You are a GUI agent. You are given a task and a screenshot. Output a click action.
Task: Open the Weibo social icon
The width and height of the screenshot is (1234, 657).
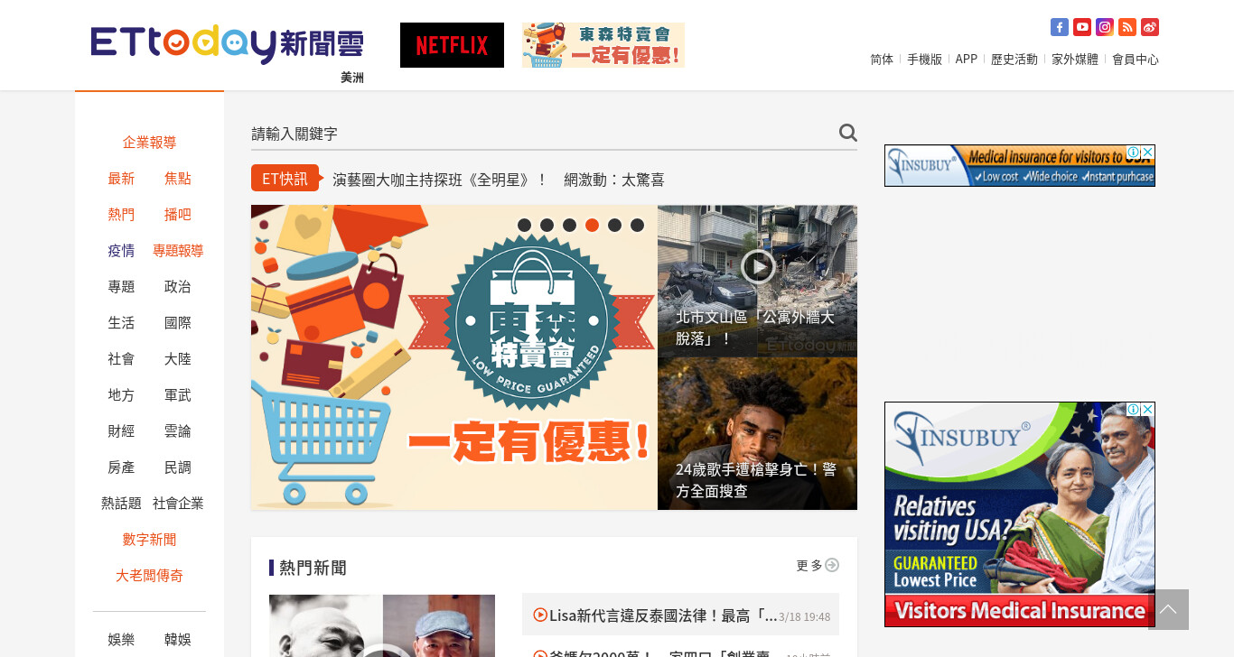tap(1150, 27)
